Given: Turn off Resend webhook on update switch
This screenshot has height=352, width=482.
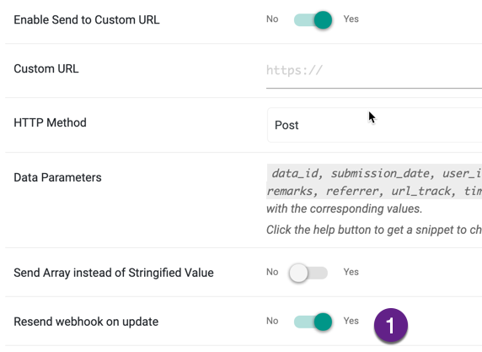Looking at the screenshot, I should (313, 322).
